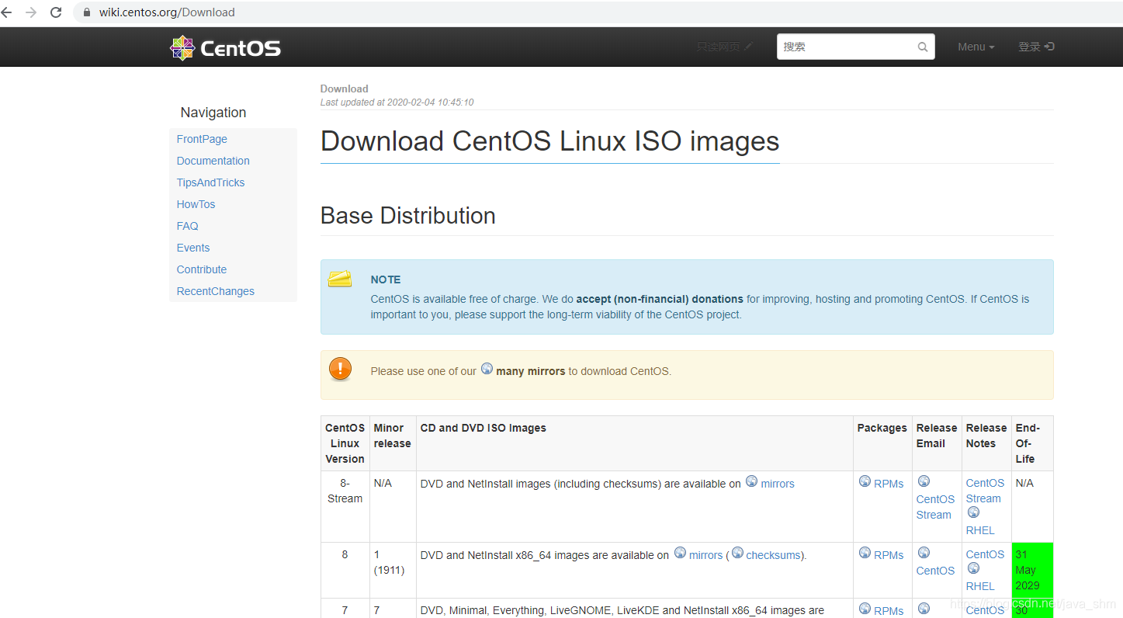1123x618 pixels.
Task: Open CentOS Stream release email link
Action: click(935, 507)
